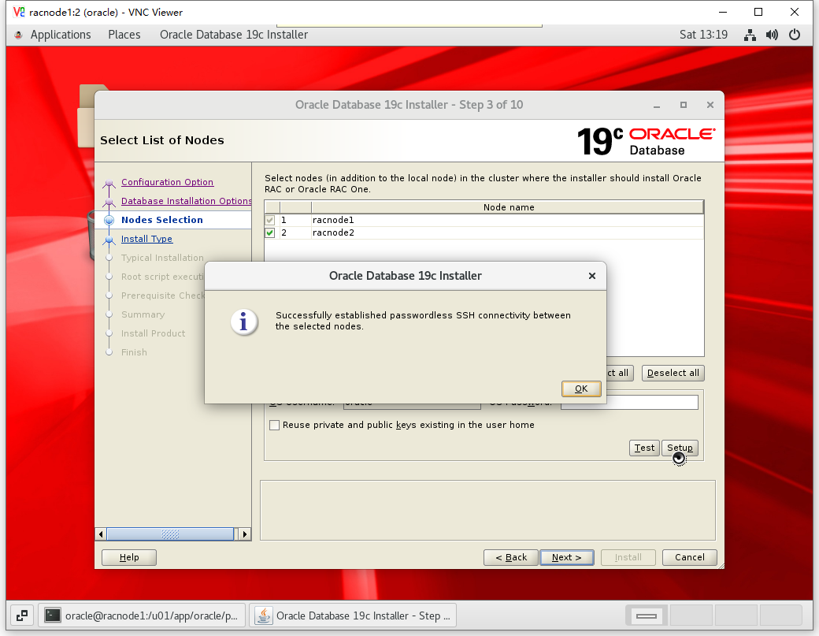Click the network connection icon in top bar

(x=750, y=35)
